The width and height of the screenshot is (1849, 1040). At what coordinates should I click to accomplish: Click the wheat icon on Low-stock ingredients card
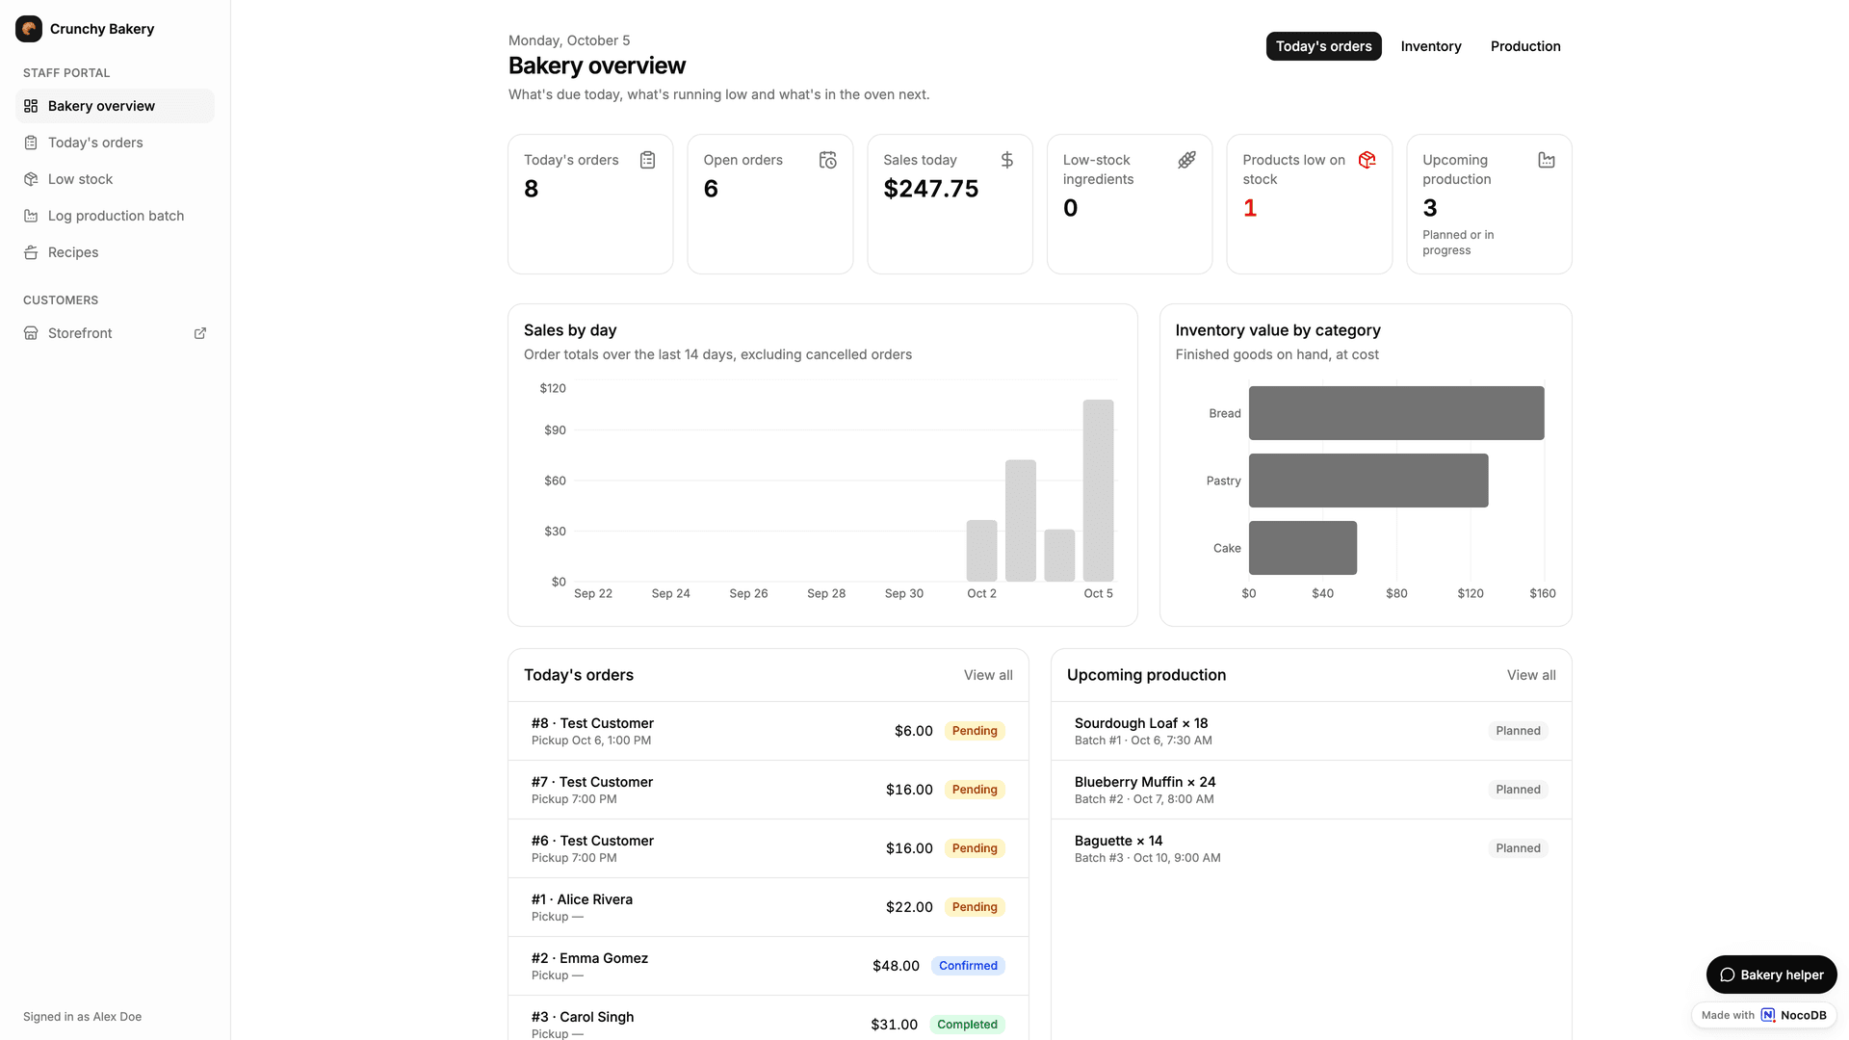point(1187,160)
